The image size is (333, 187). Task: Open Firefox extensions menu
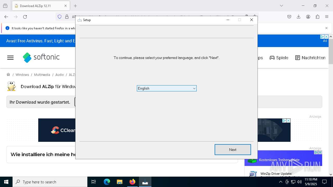pos(317,17)
